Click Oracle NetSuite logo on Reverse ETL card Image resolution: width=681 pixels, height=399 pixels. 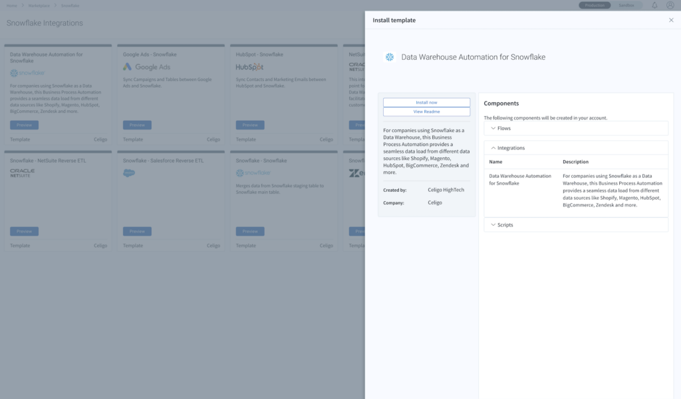[x=22, y=173]
